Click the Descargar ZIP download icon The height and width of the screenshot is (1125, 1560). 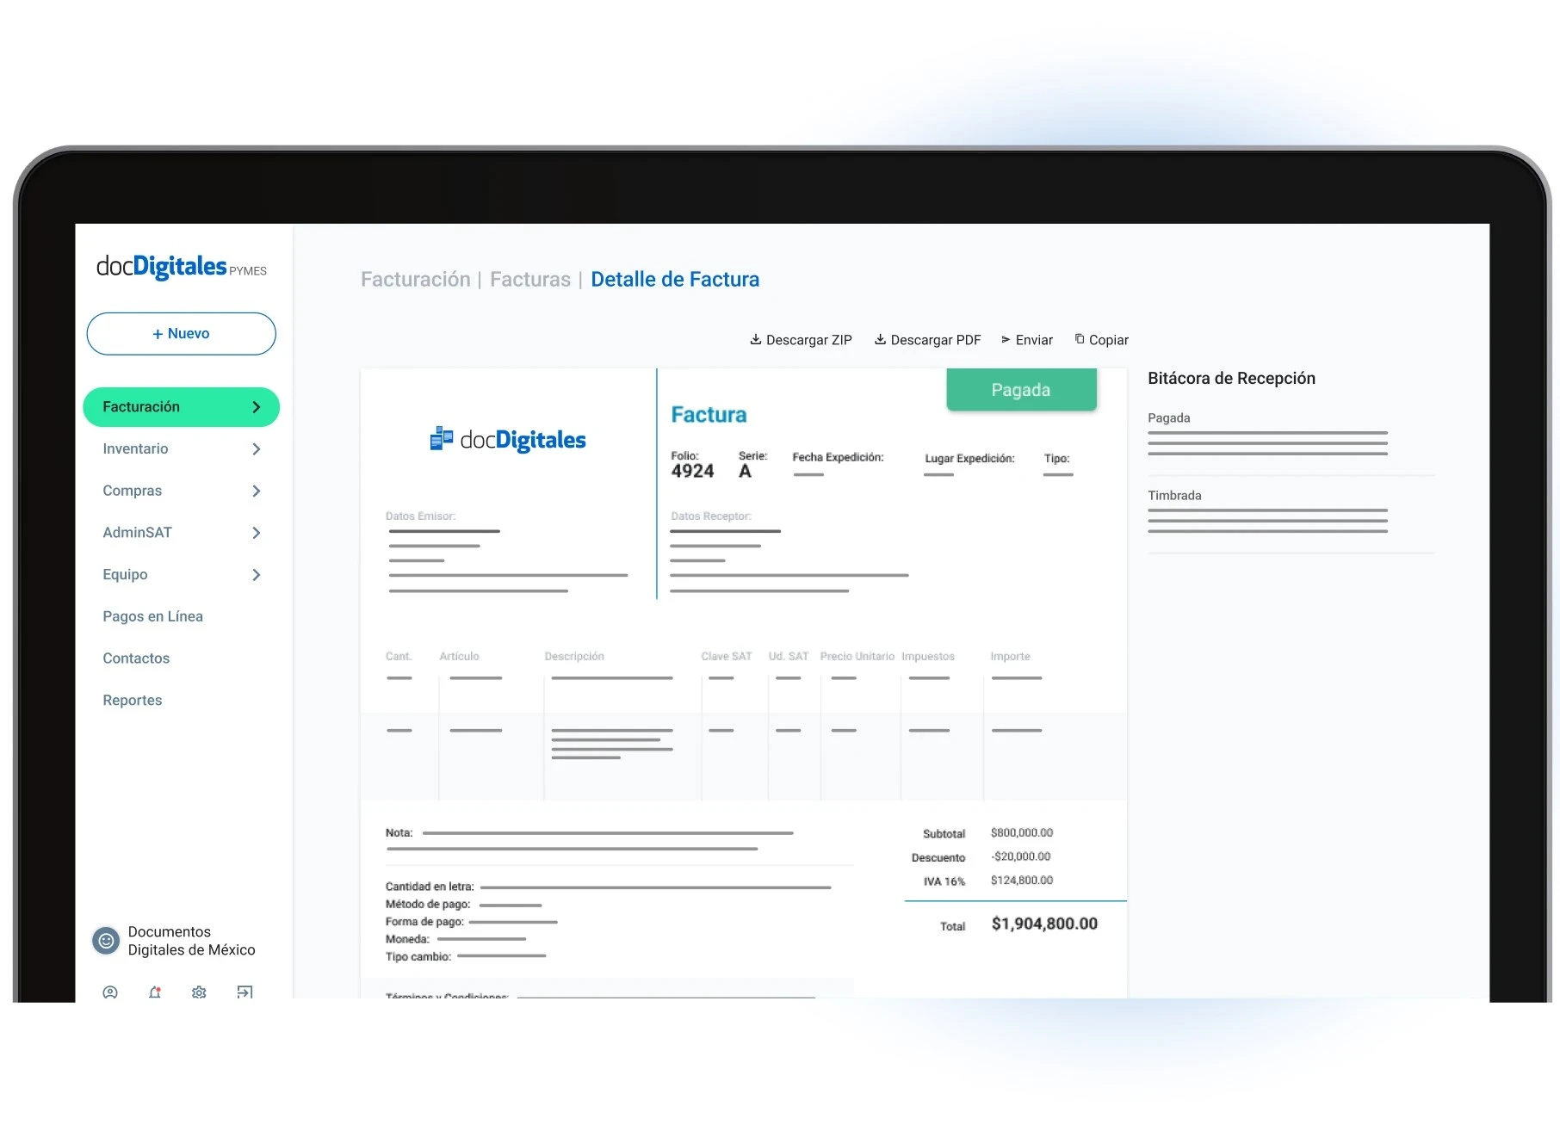click(x=756, y=339)
